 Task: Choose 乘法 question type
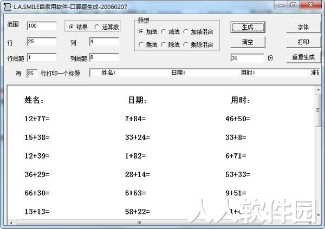(x=148, y=44)
